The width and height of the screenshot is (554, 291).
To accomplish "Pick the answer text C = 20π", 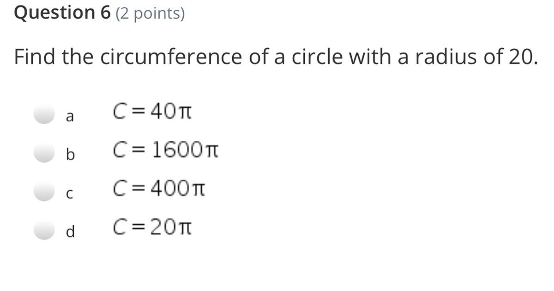I will 152,227.
